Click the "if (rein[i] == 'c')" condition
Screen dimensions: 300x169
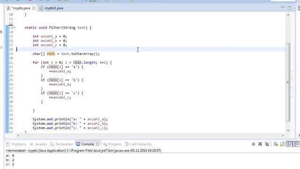click(62, 93)
